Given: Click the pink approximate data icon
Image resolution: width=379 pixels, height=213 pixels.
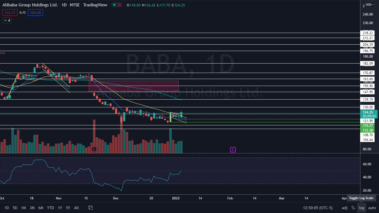Looking at the screenshot, I should tap(119, 5).
